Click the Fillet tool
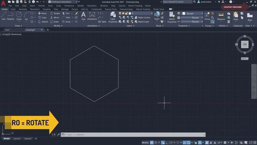 pyautogui.click(x=66, y=17)
